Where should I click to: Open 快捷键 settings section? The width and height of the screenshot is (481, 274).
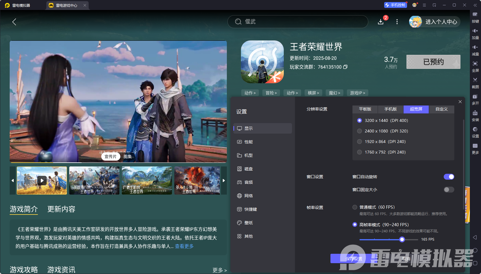(263, 209)
